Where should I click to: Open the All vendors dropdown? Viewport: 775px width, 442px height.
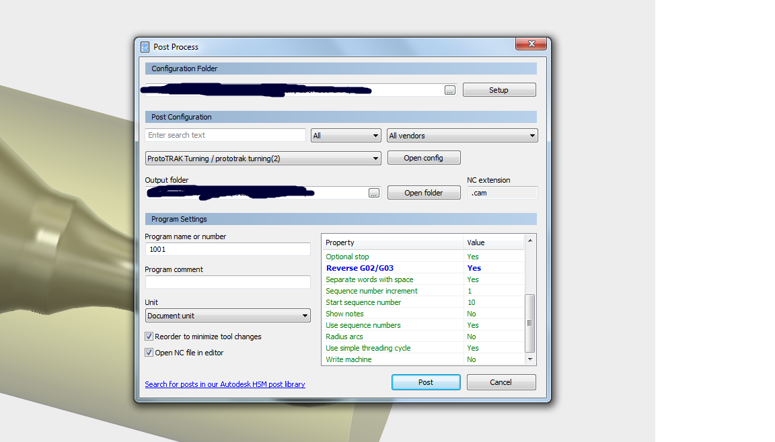click(x=462, y=136)
